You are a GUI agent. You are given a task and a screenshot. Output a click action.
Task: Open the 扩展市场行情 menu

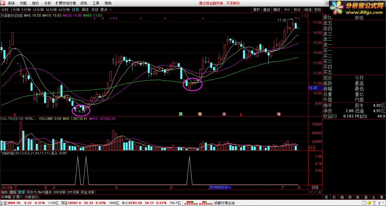point(66,3)
